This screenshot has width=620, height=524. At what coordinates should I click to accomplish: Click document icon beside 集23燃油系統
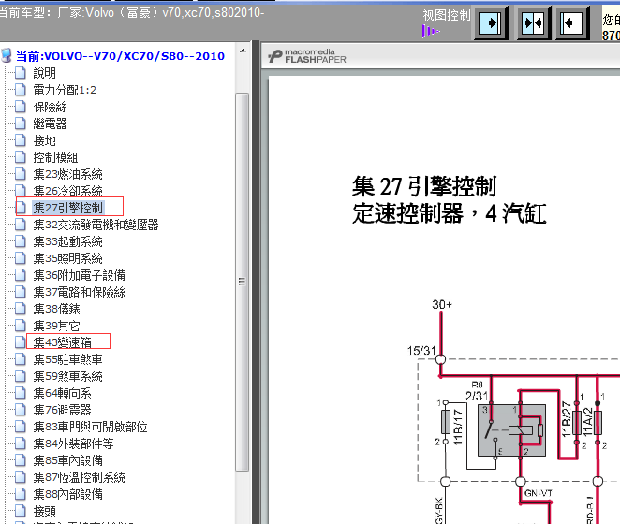21,174
